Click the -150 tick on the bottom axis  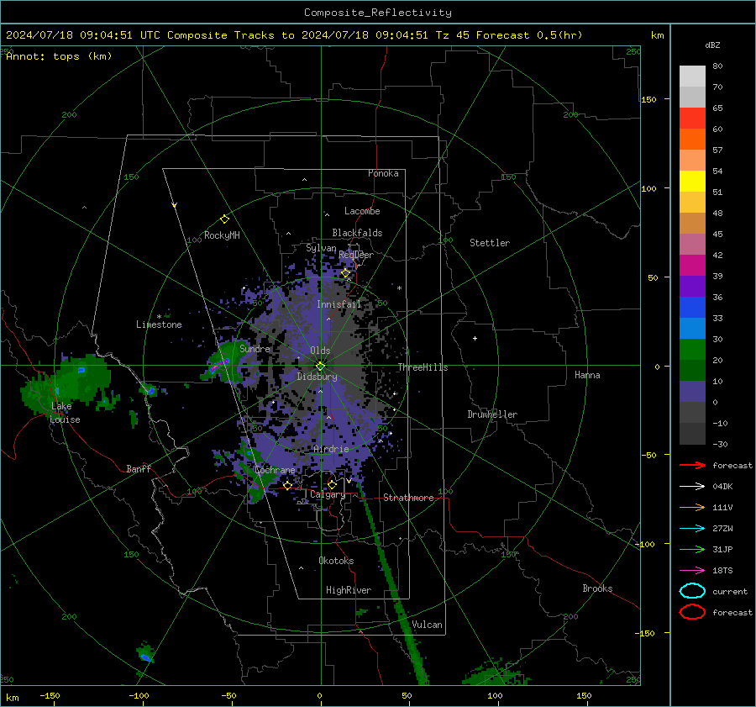[x=50, y=696]
